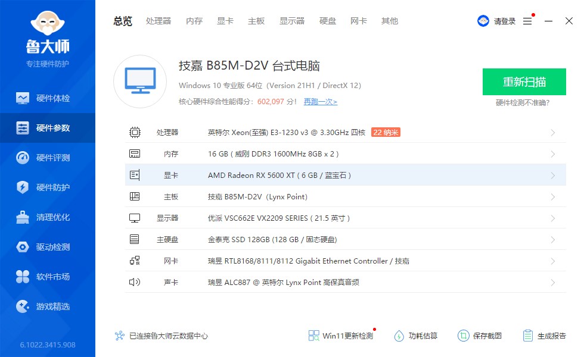
Task: Switch to the 处理器 tab
Action: click(x=159, y=21)
